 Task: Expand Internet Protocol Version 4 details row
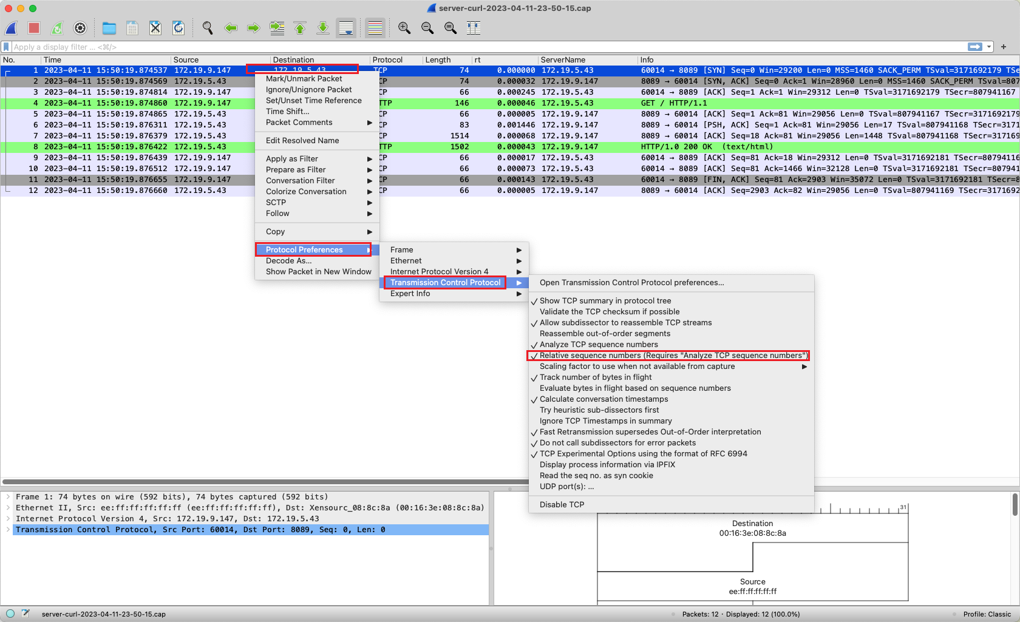coord(8,519)
